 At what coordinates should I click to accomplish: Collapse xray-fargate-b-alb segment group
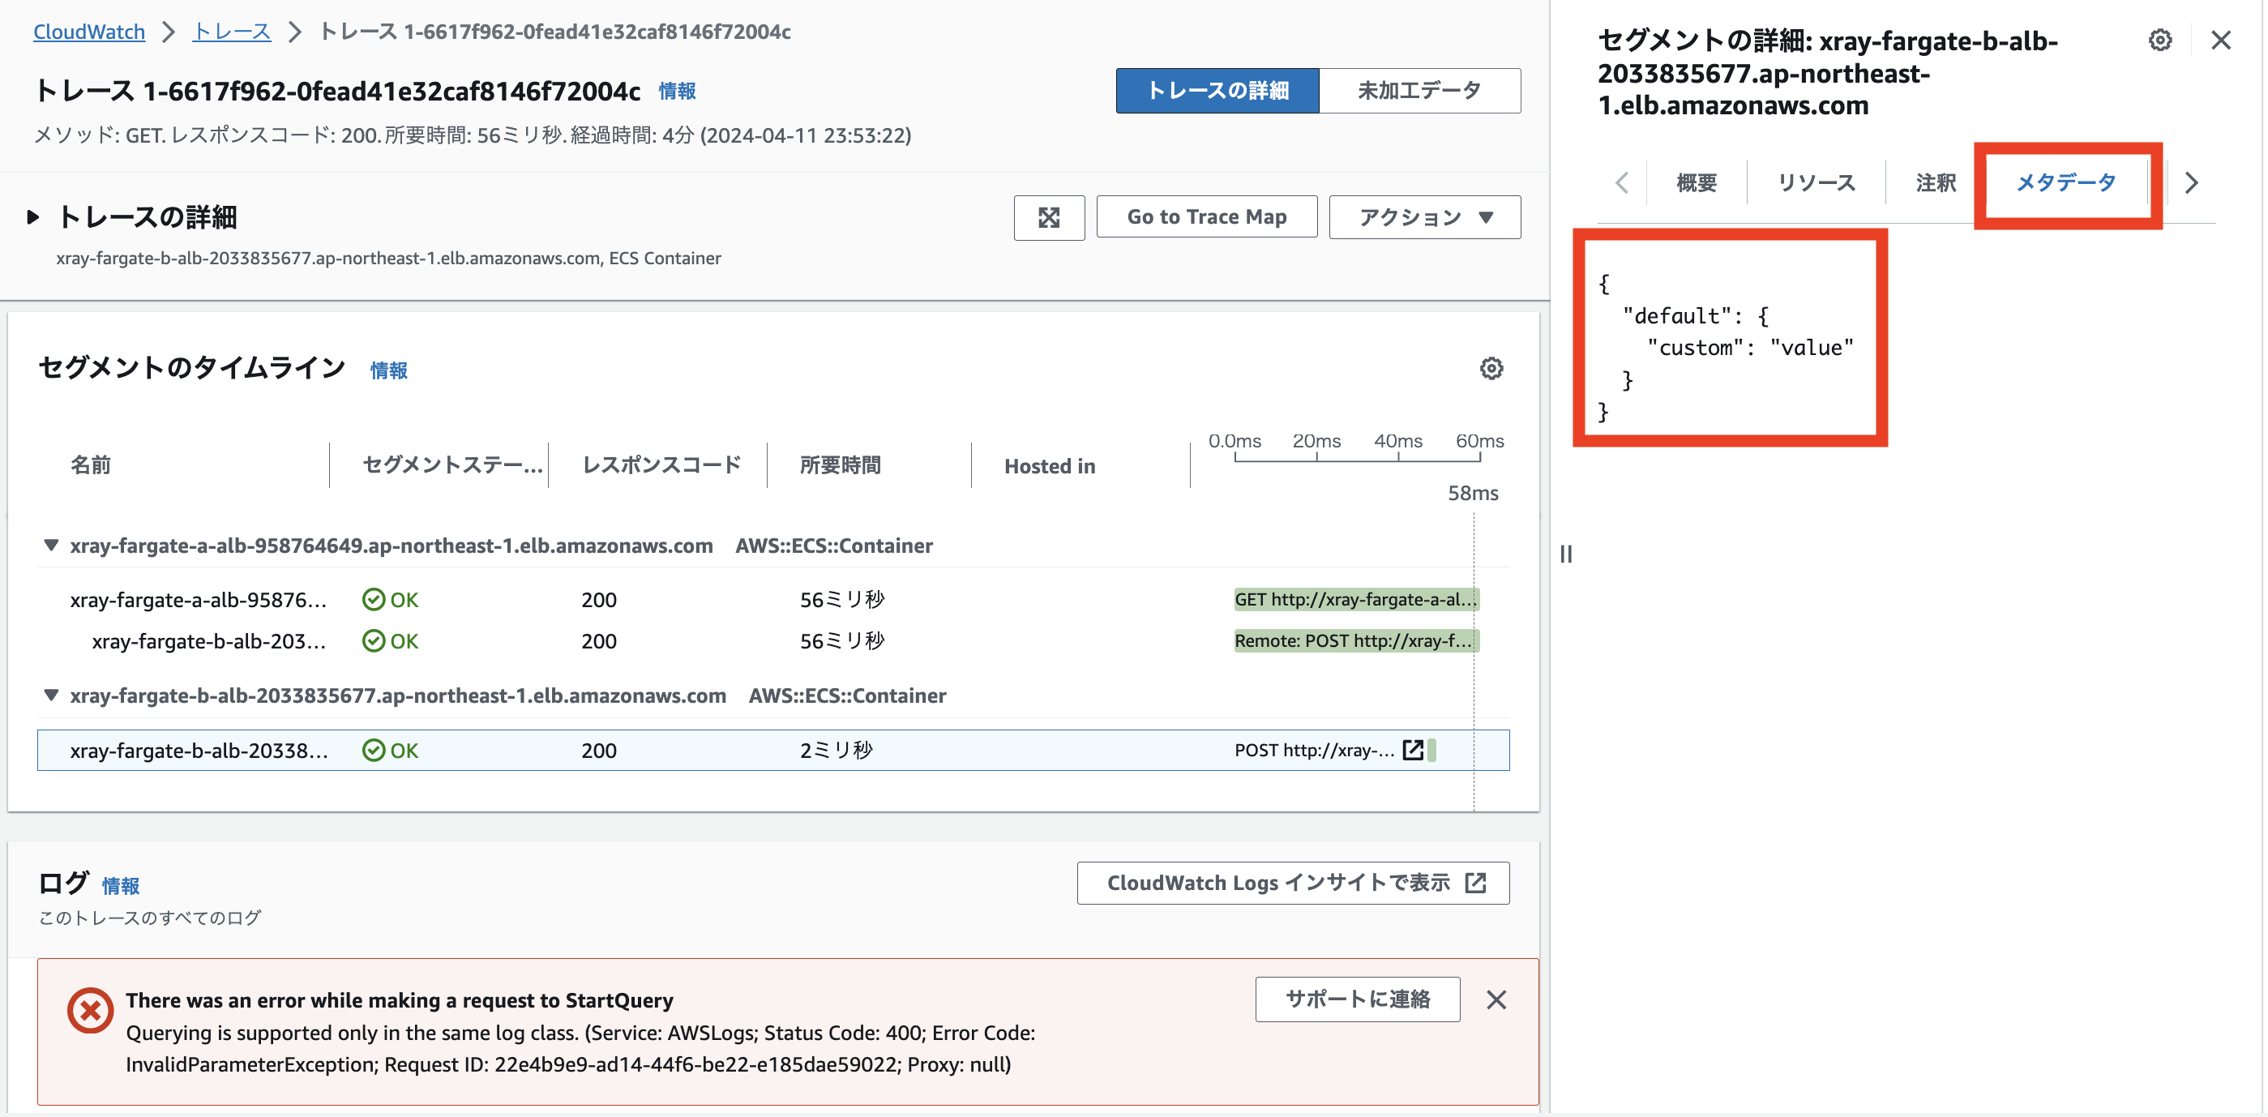(x=51, y=695)
